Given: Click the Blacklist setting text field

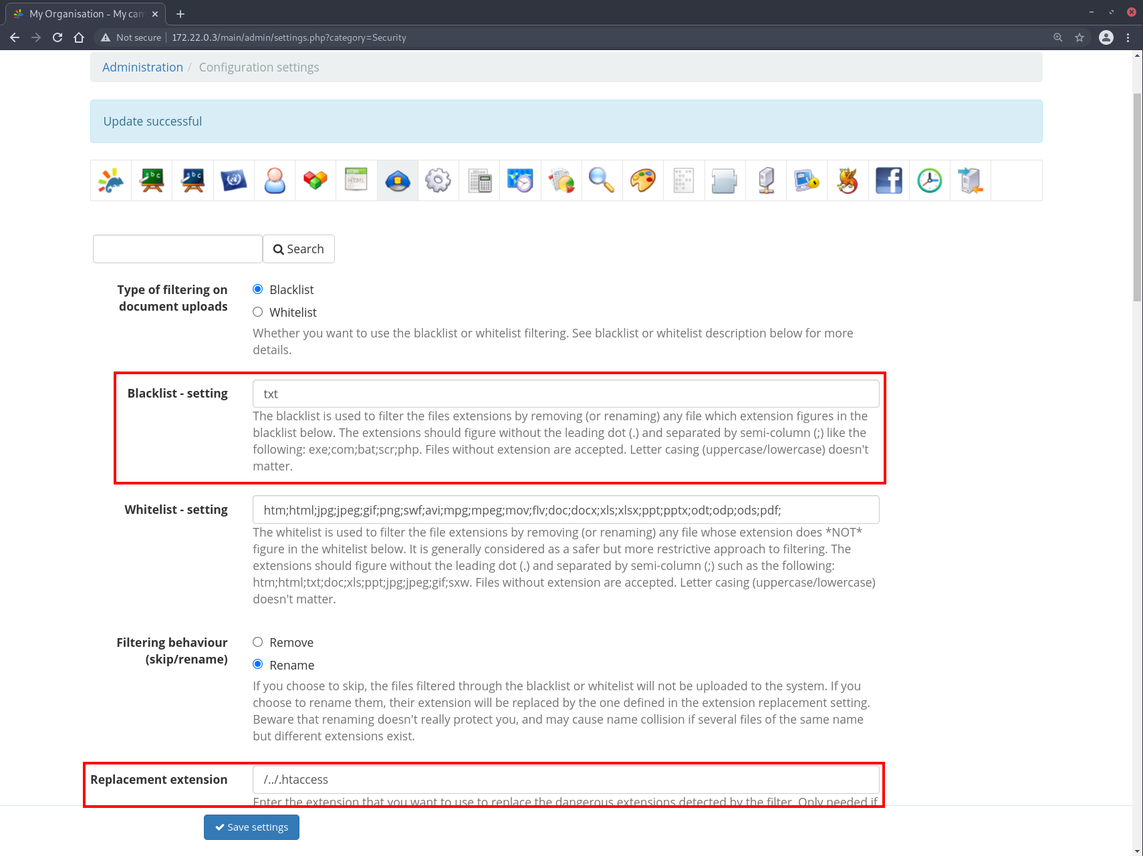Looking at the screenshot, I should pyautogui.click(x=565, y=394).
